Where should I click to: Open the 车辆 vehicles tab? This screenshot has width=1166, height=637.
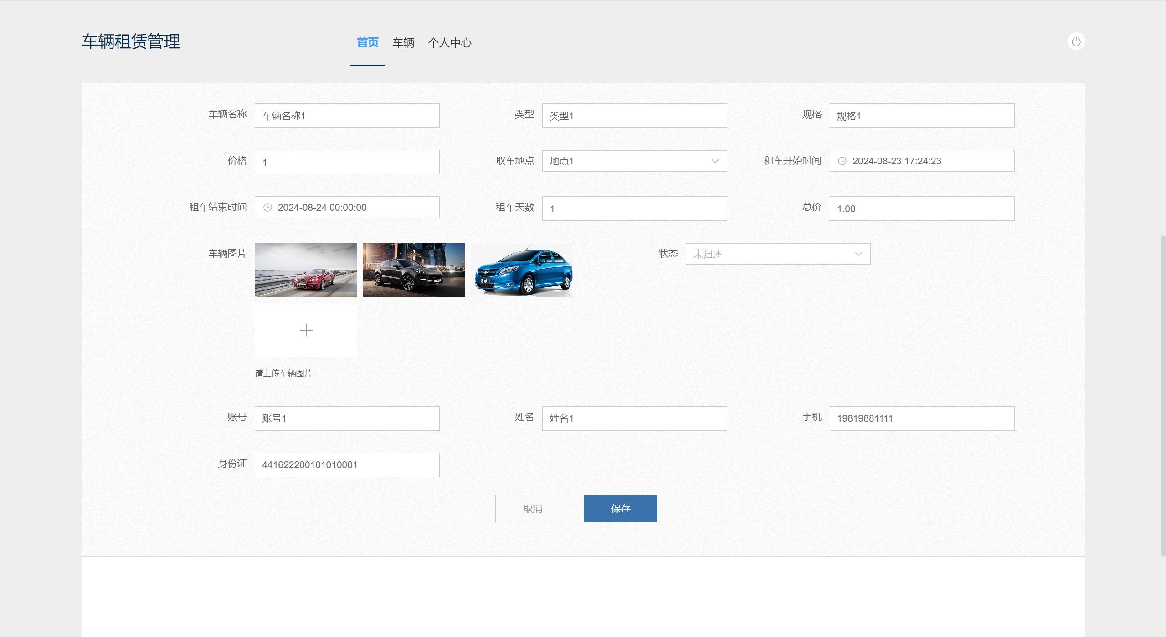click(x=403, y=43)
